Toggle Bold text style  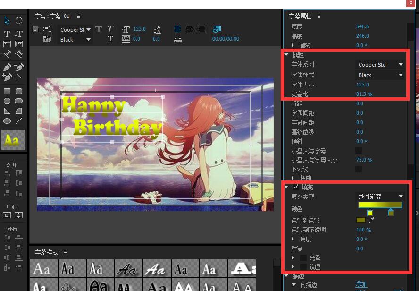(x=98, y=29)
